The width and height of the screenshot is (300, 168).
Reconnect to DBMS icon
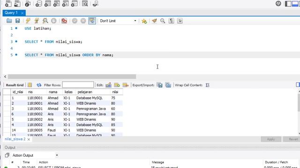point(96,3)
